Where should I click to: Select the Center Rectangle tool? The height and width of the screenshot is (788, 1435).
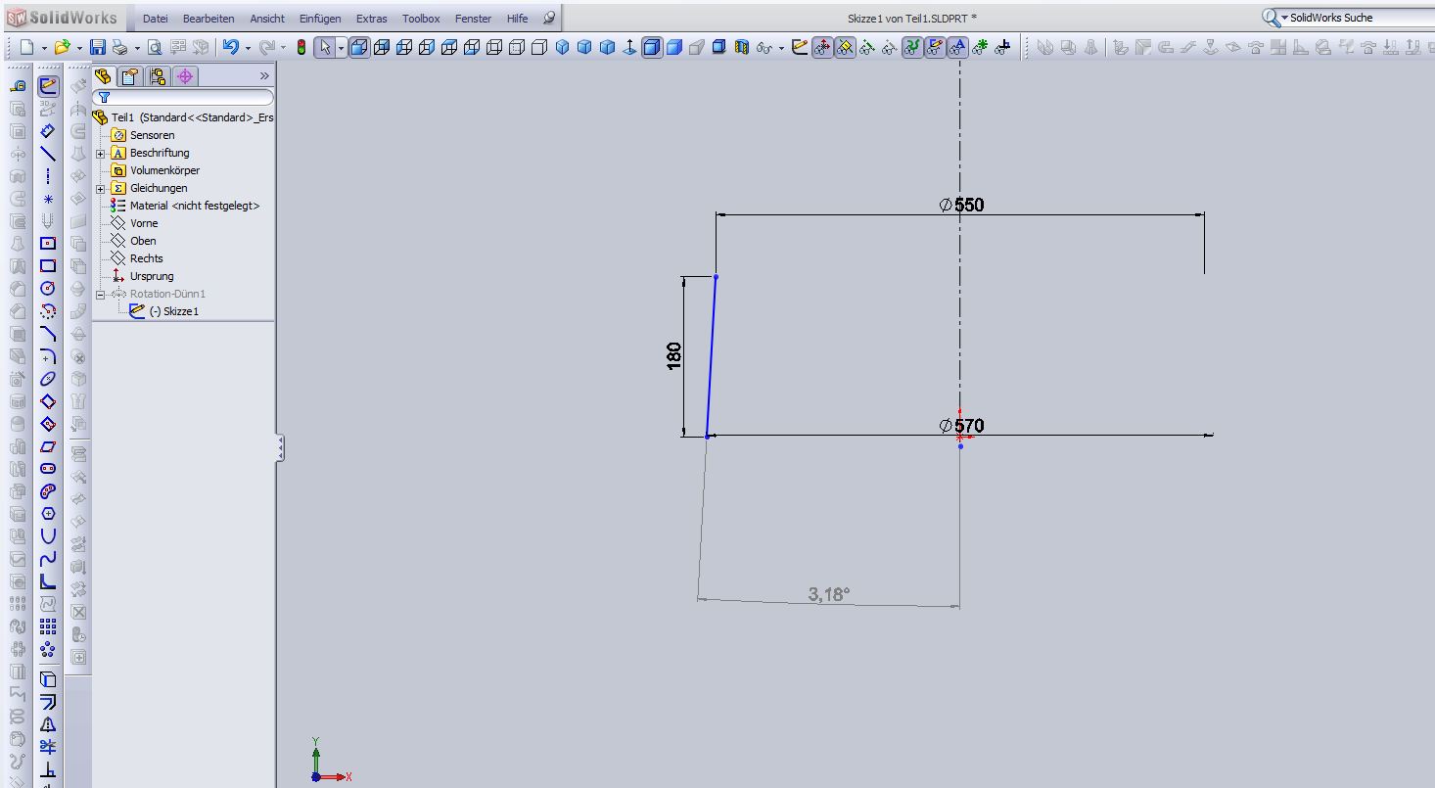(48, 244)
